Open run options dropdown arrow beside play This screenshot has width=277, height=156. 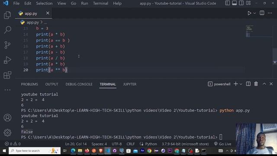[254, 13]
